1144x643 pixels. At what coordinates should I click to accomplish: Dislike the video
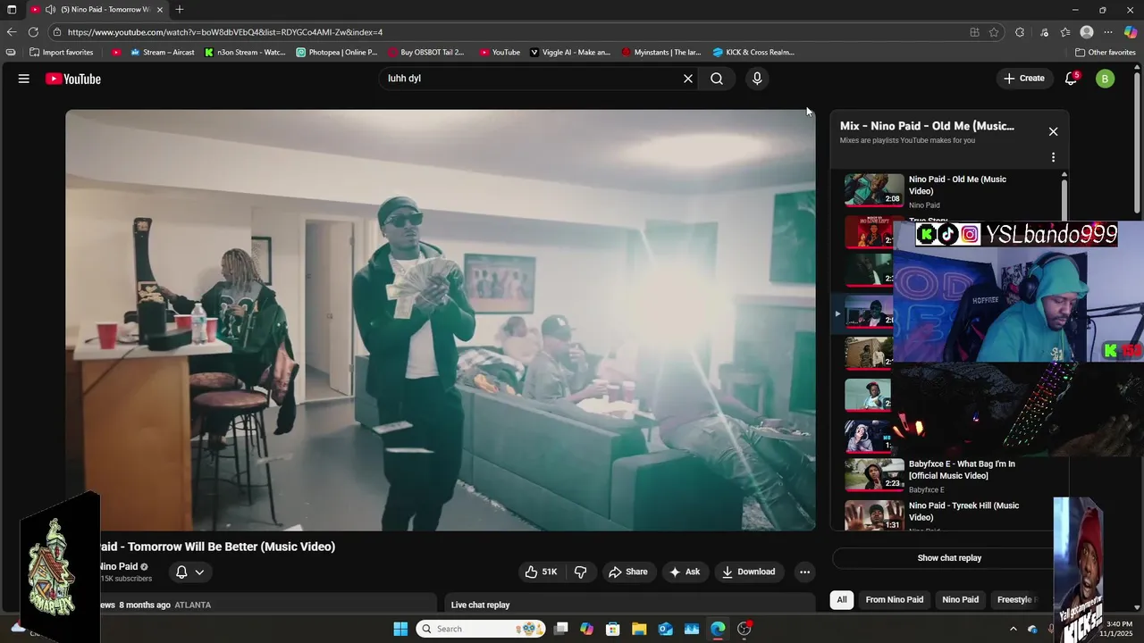pos(580,572)
